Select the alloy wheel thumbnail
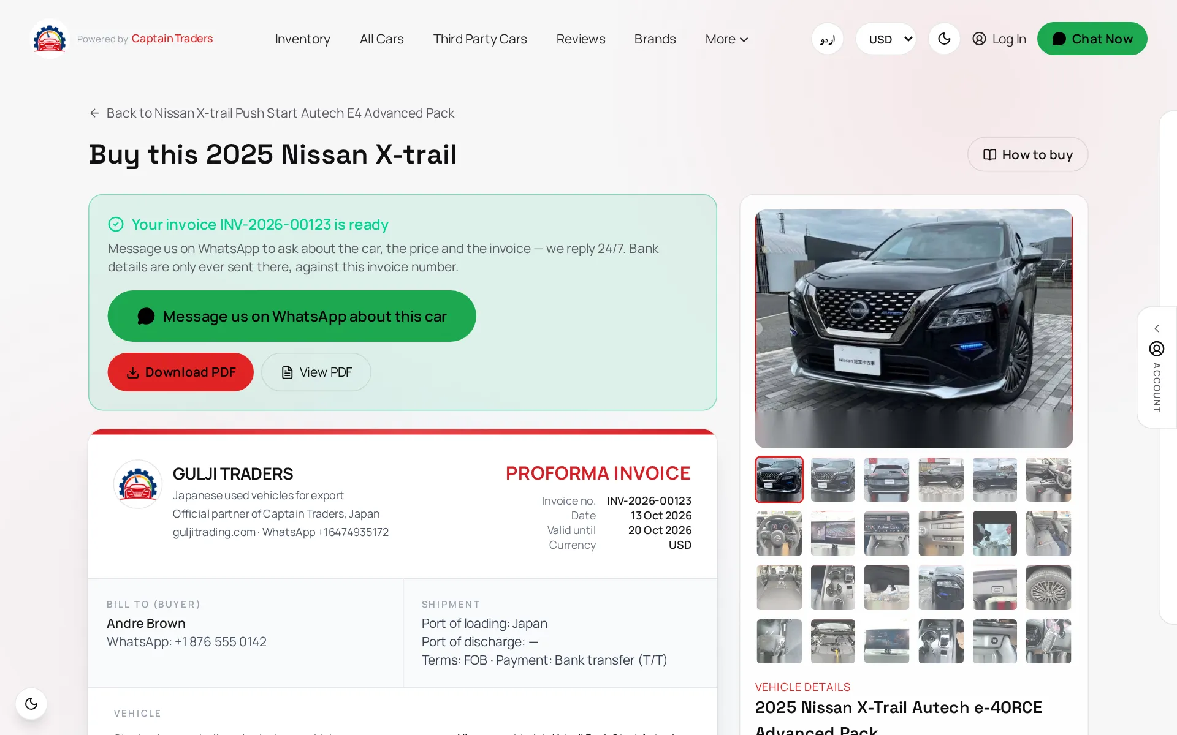Image resolution: width=1177 pixels, height=735 pixels. pos(1048,587)
